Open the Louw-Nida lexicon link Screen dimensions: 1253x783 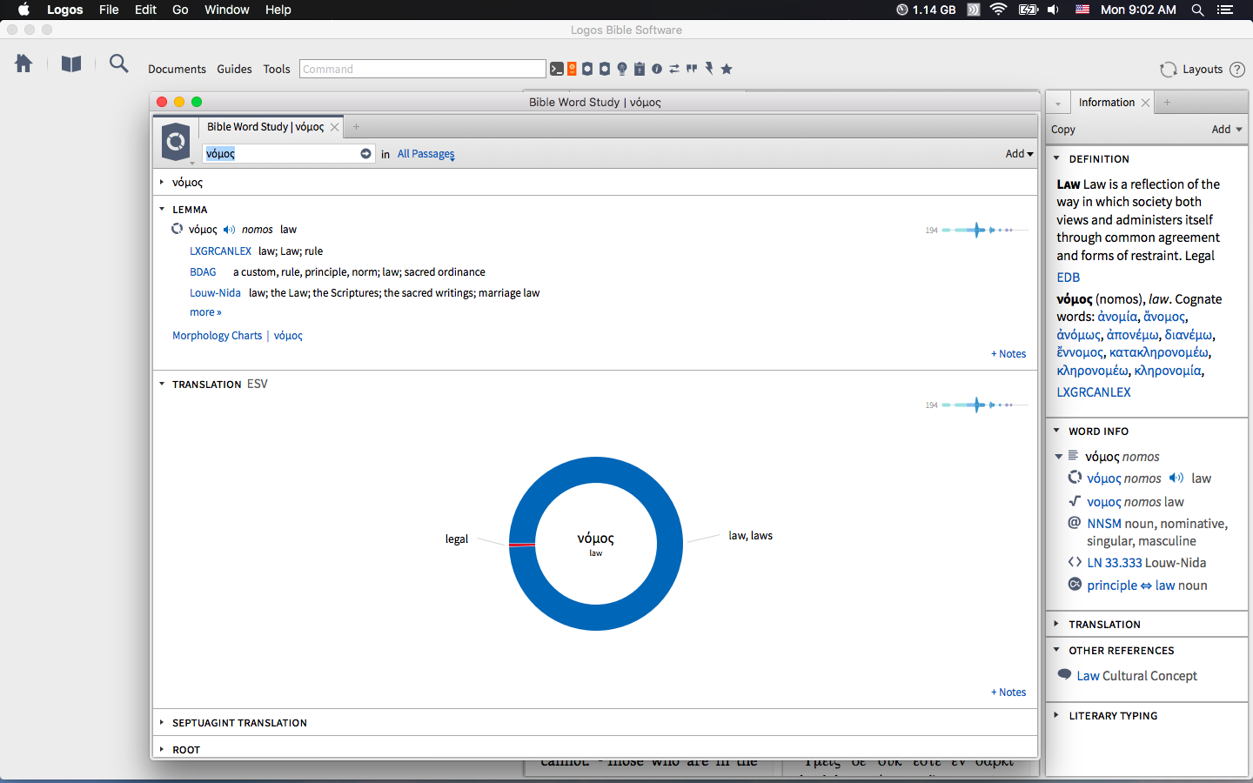215,292
